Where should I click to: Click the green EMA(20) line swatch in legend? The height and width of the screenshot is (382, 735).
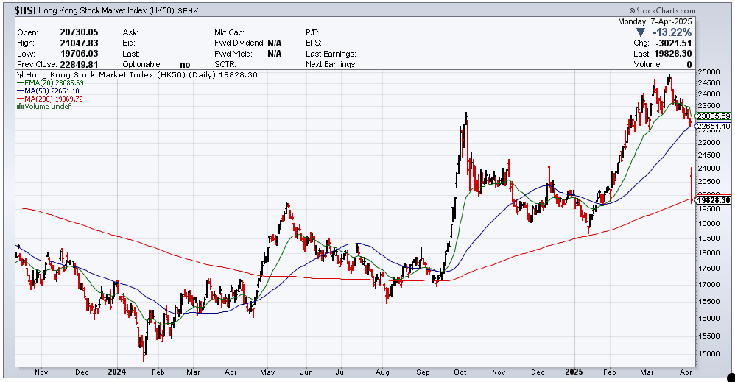(19, 83)
